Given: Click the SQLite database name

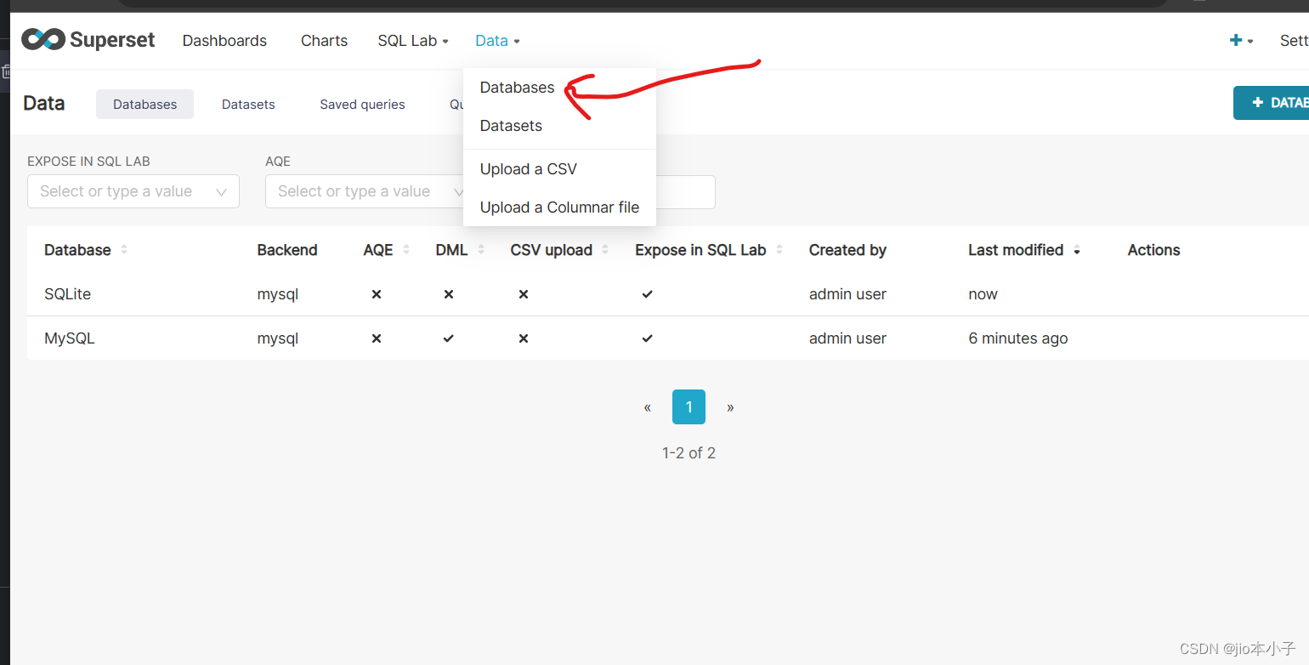Looking at the screenshot, I should click(67, 294).
